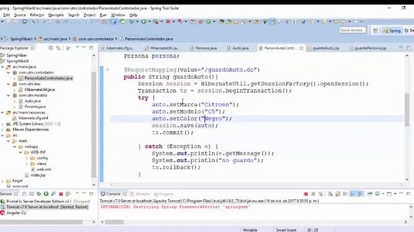The image size is (414, 232).
Task: Select the Spring perspective button
Action: (392, 30)
